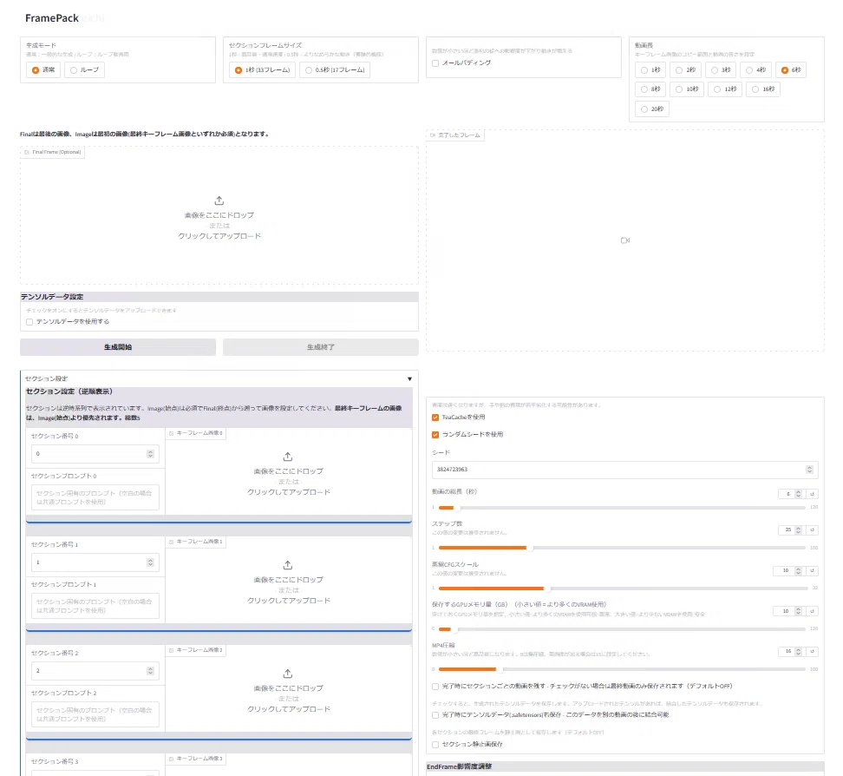Click the stepper arrows in シード field
Screen dimensions: 843x776
[x=809, y=470]
